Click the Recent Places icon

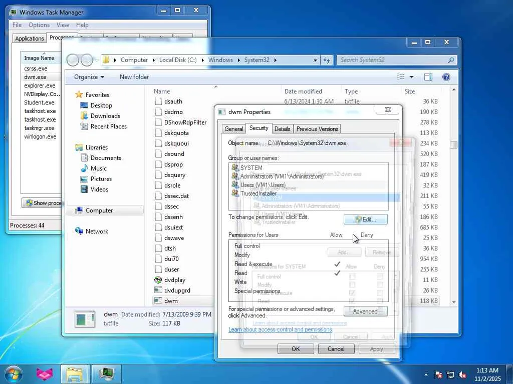point(84,126)
